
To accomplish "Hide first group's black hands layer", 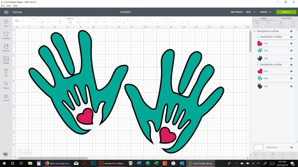I will click(291, 59).
